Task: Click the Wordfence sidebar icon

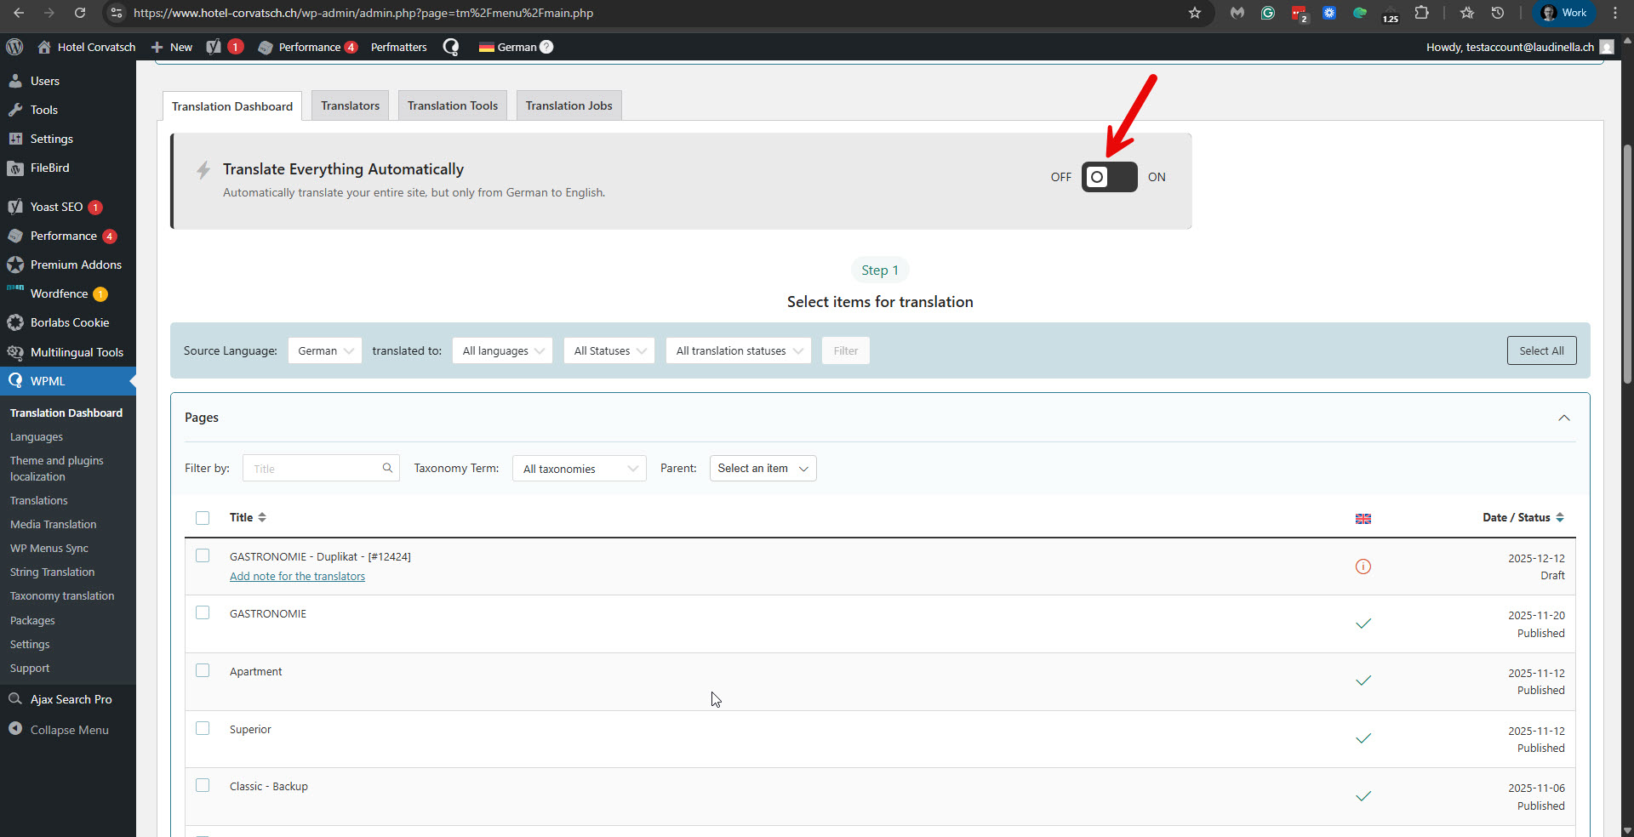Action: click(15, 293)
